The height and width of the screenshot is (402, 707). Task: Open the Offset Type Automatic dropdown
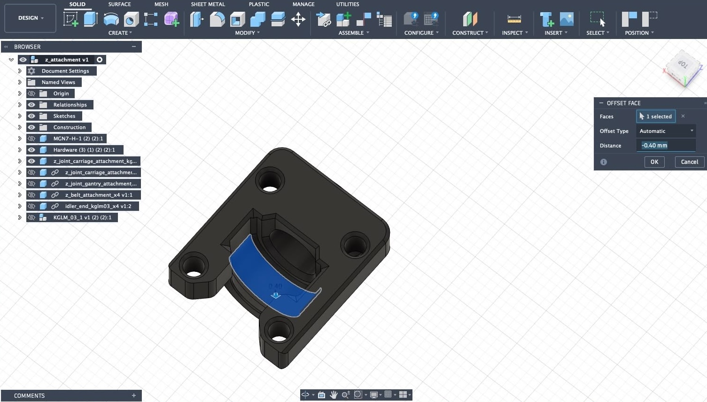pyautogui.click(x=666, y=131)
